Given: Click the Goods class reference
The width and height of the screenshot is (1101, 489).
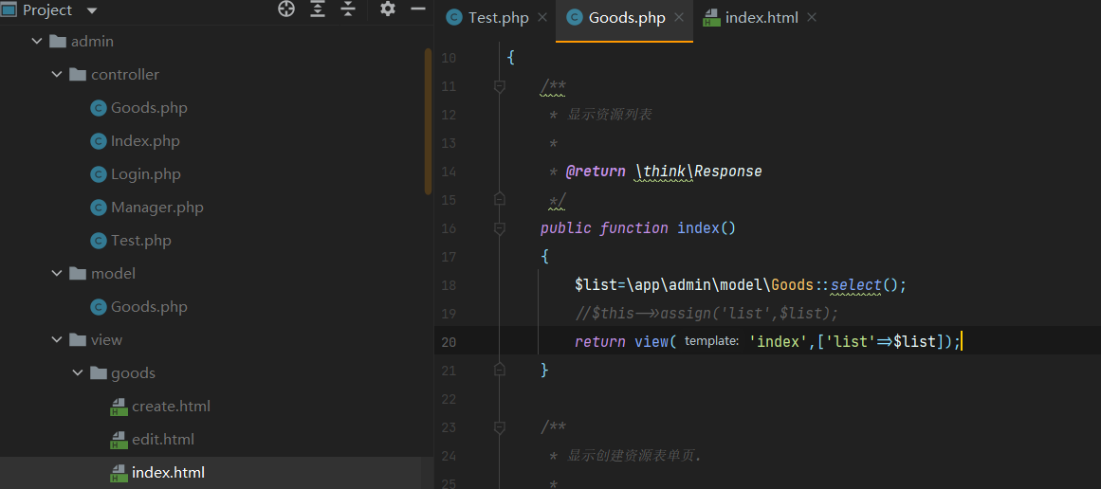Looking at the screenshot, I should pos(792,285).
